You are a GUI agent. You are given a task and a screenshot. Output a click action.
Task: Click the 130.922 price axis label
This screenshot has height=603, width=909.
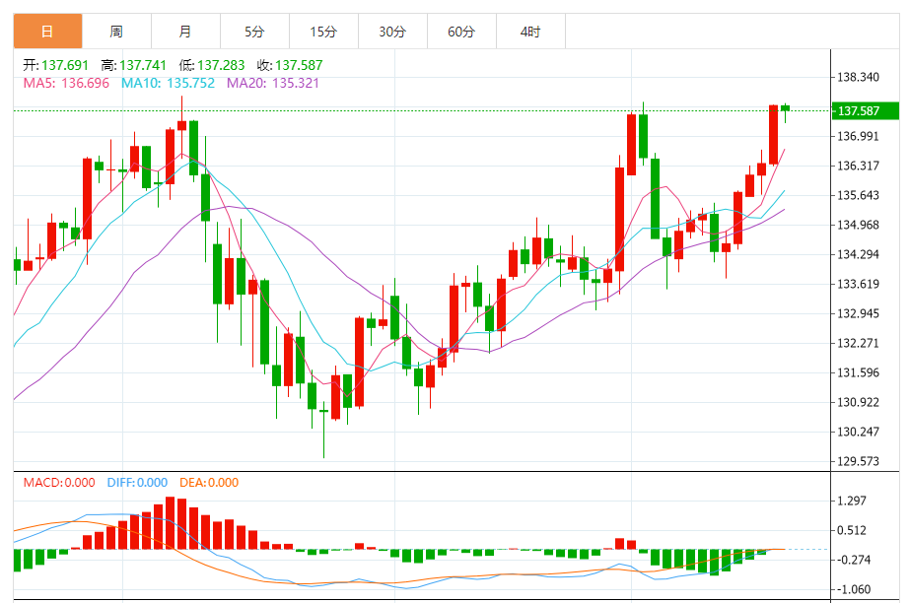tap(858, 402)
